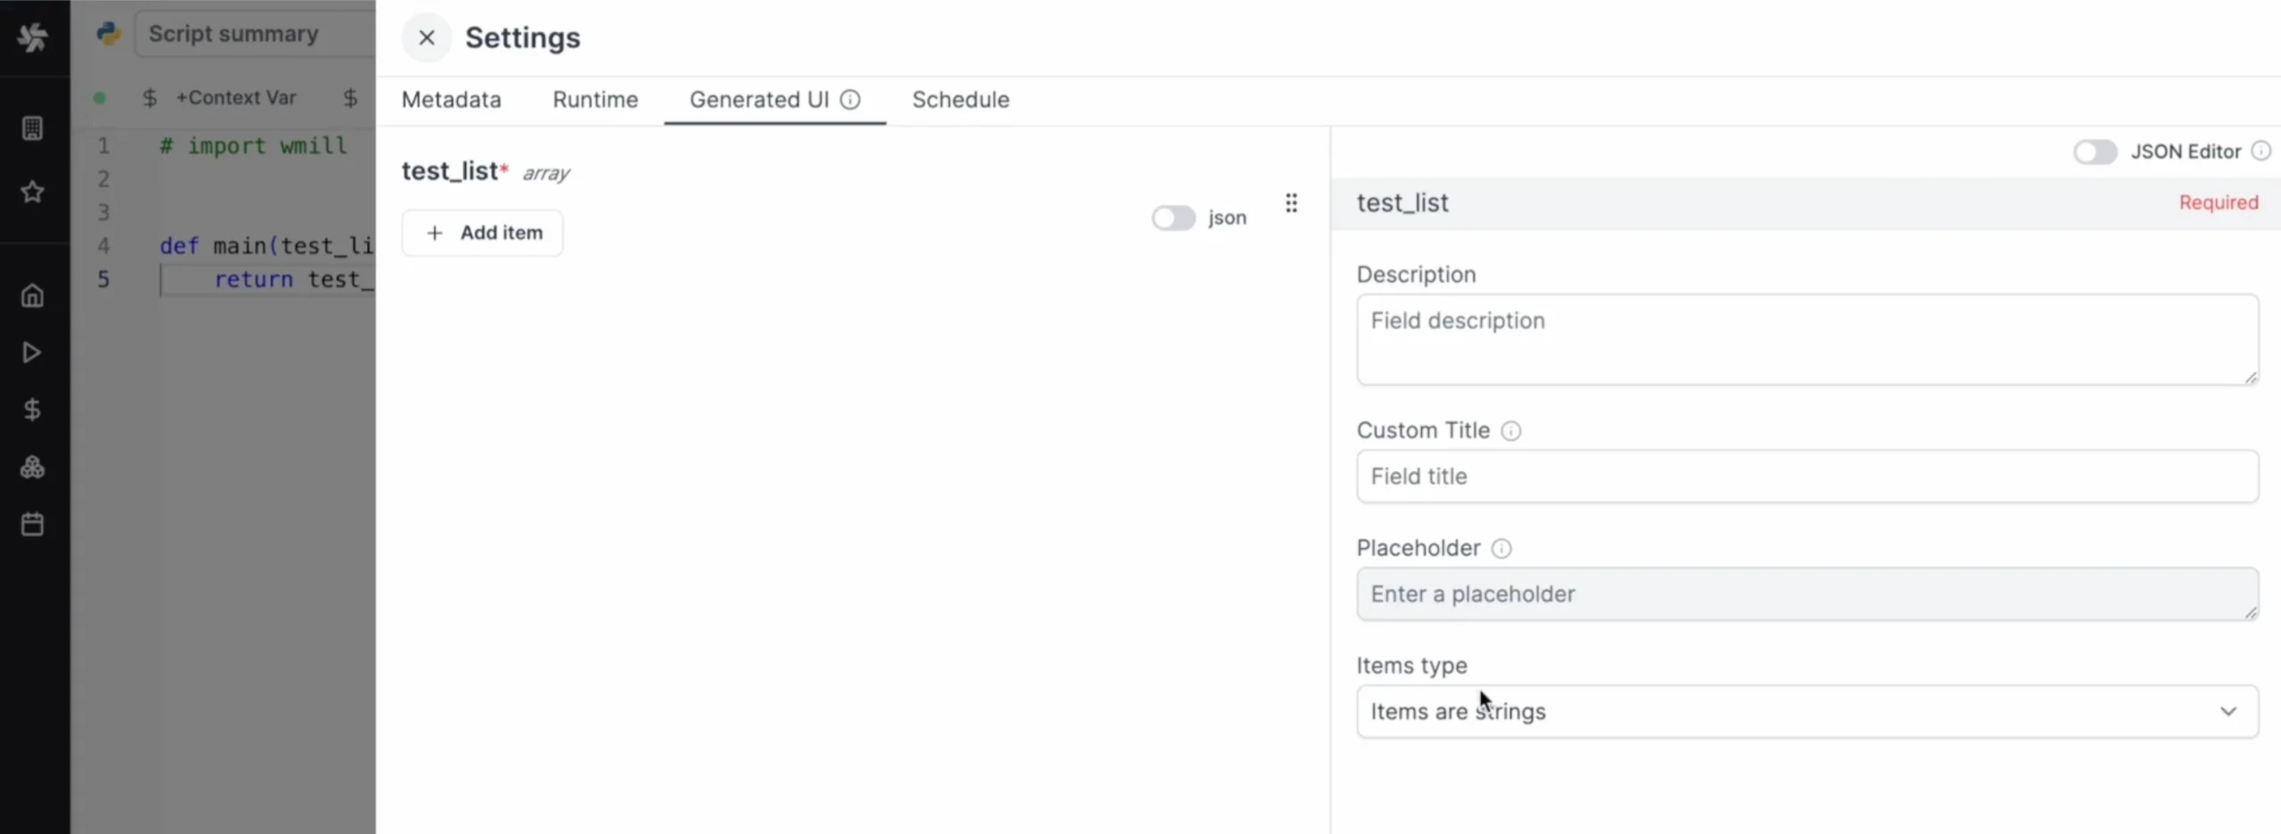Switch to the Schedule tab
Viewport: 2281px width, 834px height.
pyautogui.click(x=961, y=100)
